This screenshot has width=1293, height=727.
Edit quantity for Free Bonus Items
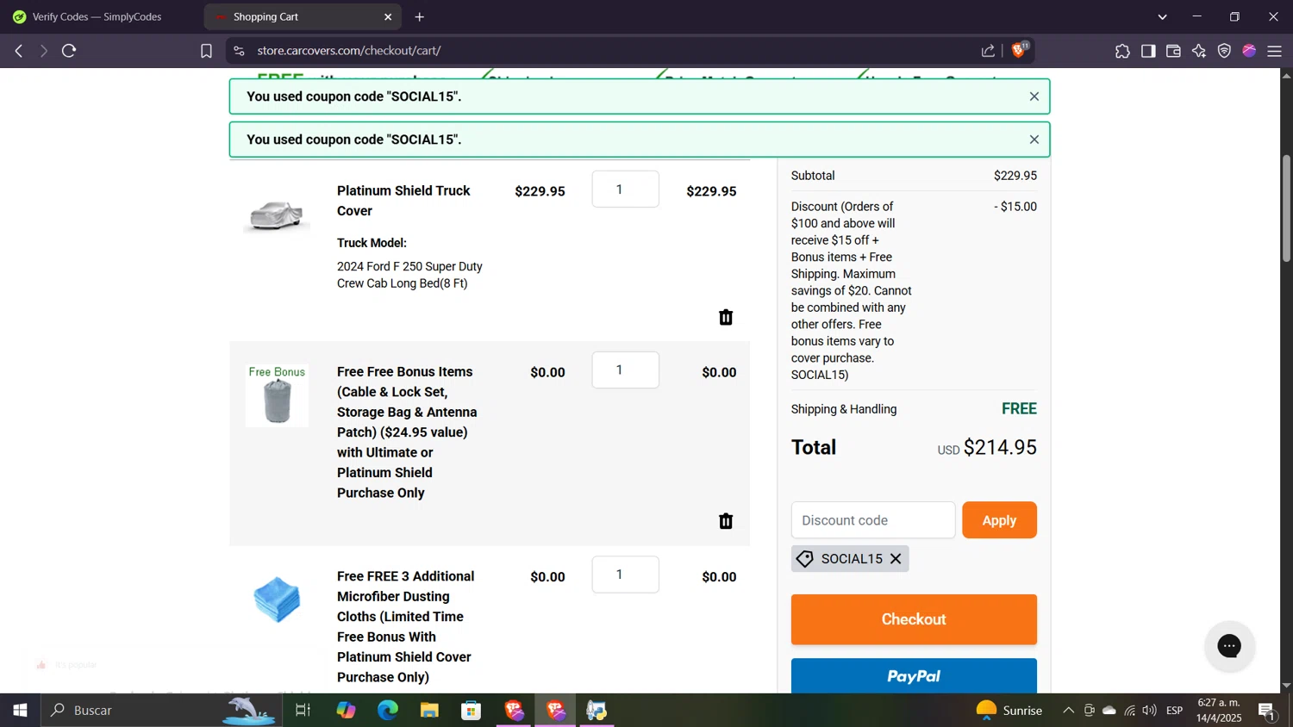(626, 370)
